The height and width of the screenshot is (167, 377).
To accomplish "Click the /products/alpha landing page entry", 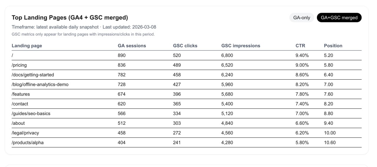I will point(28,143).
